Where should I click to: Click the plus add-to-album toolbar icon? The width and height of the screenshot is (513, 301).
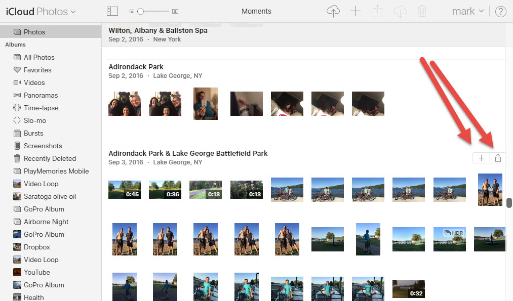tap(355, 11)
